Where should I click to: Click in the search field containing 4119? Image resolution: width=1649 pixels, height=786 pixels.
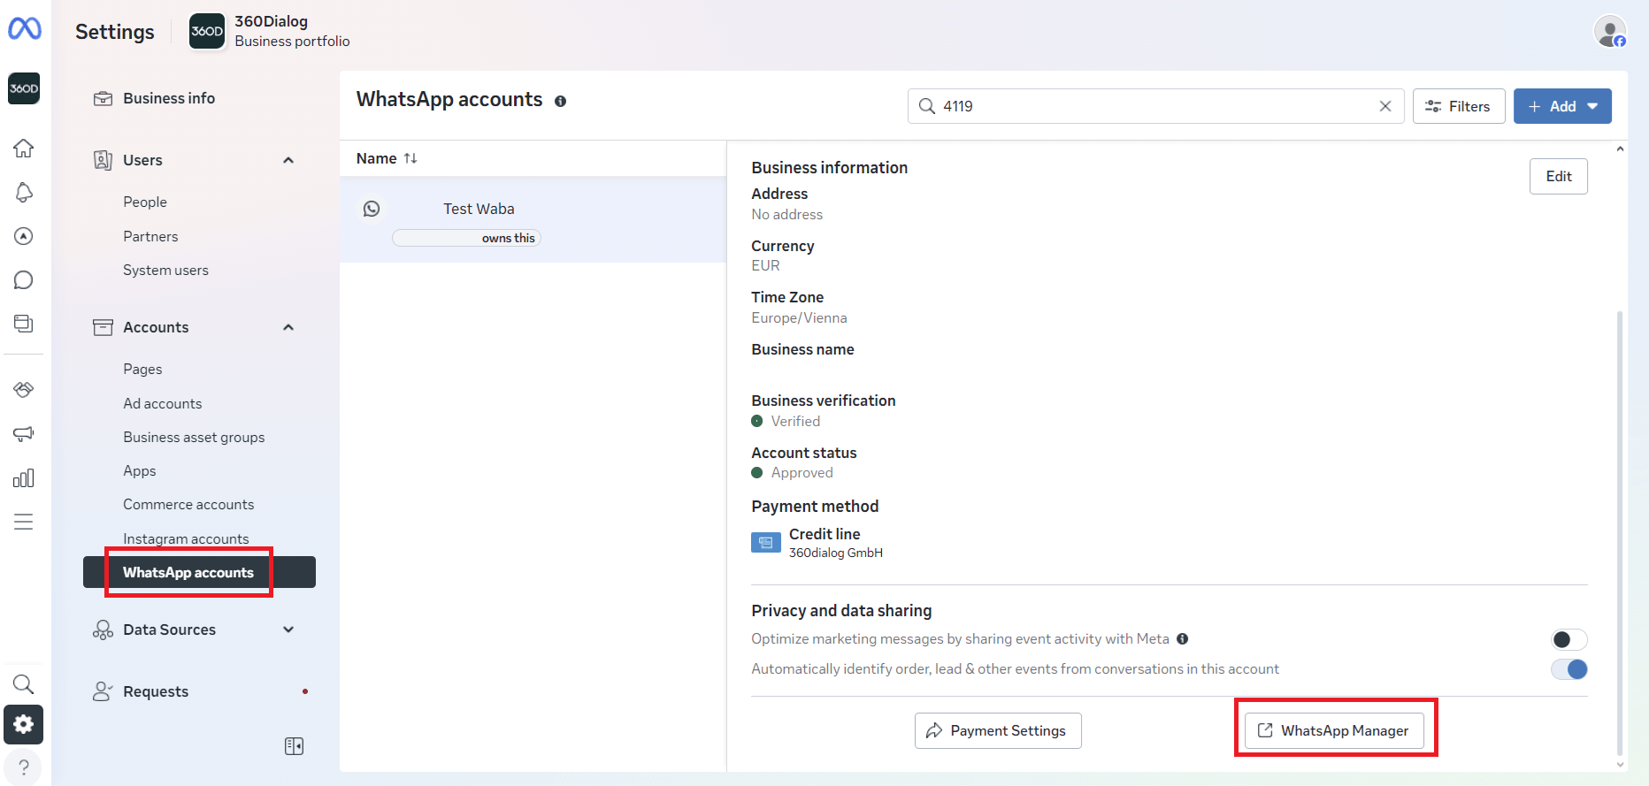click(1155, 106)
